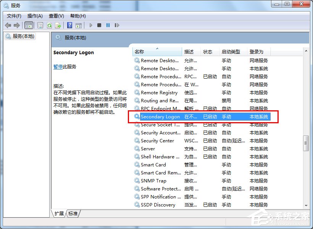Image resolution: width=313 pixels, height=229 pixels.
Task: Select the Remote Registry service entry
Action: (160, 92)
